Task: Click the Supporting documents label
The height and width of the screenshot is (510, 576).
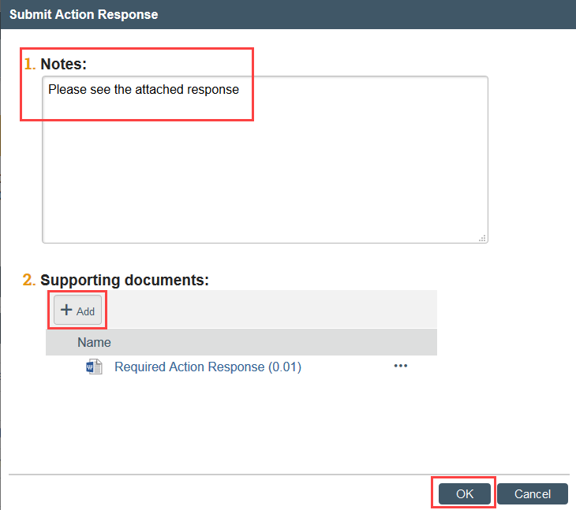Action: point(125,280)
